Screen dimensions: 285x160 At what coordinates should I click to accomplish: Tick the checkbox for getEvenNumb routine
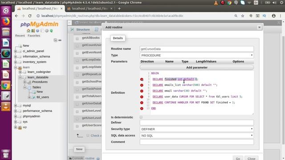(x=77, y=53)
